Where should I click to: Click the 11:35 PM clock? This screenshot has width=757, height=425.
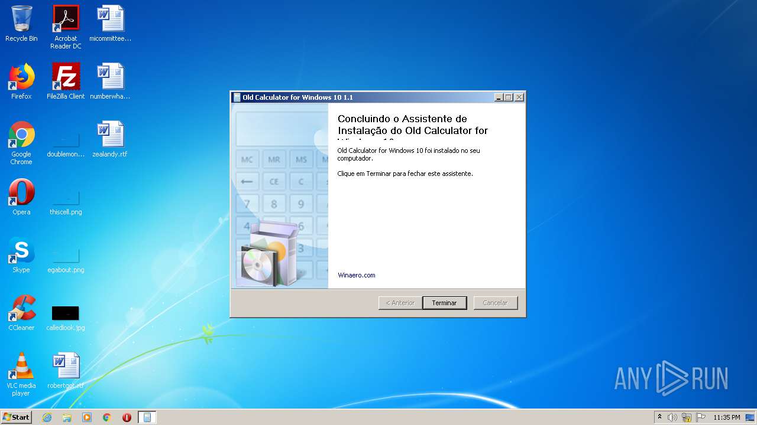[727, 417]
